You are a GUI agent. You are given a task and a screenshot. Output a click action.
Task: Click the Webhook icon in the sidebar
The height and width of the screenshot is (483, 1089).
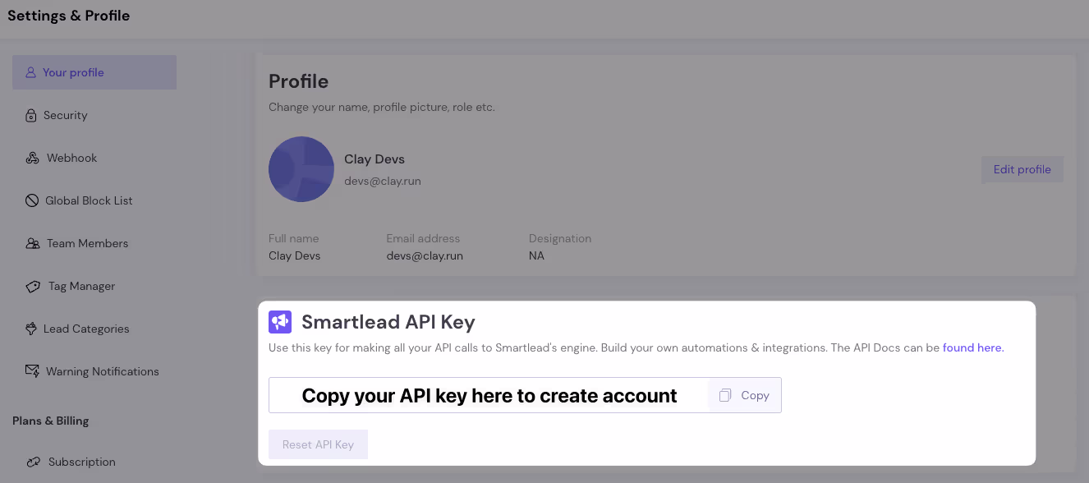tap(33, 158)
